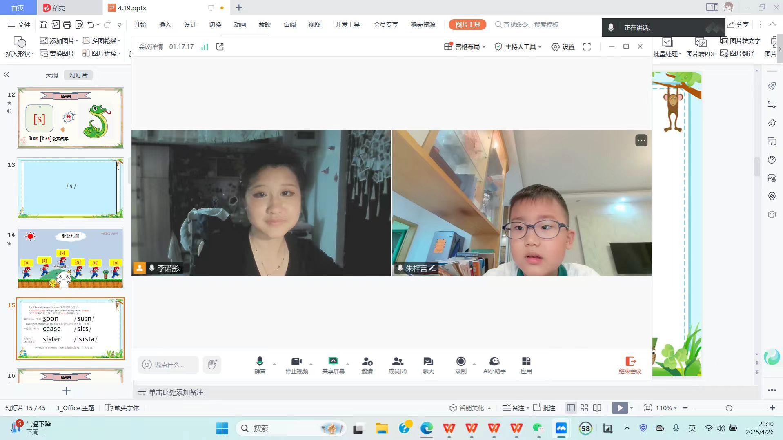Open the AI assistant in meeting toolbar

click(494, 365)
